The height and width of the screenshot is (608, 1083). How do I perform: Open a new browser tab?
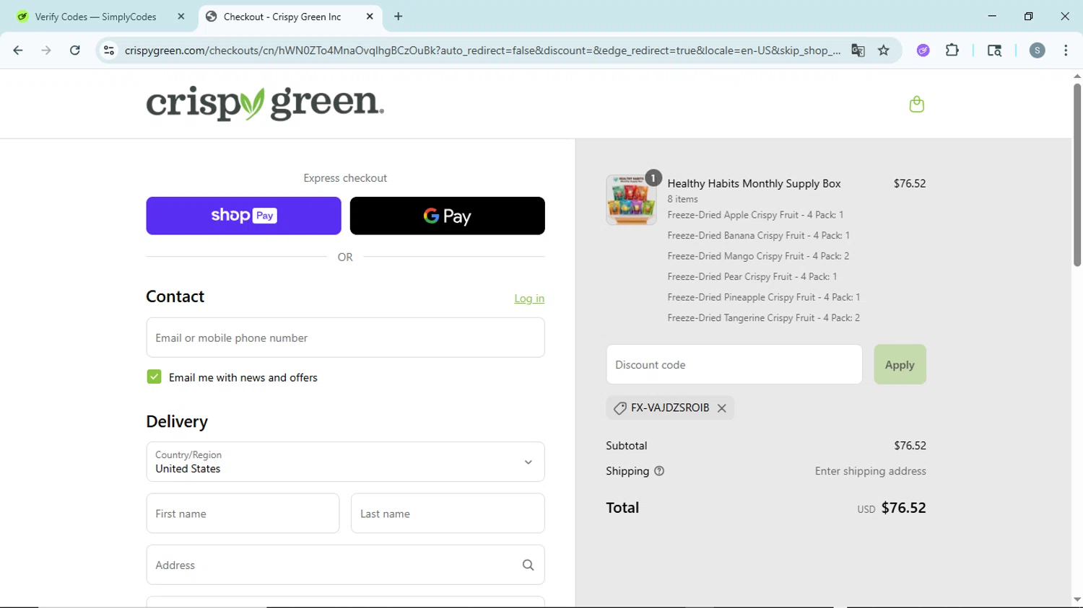coord(398,17)
